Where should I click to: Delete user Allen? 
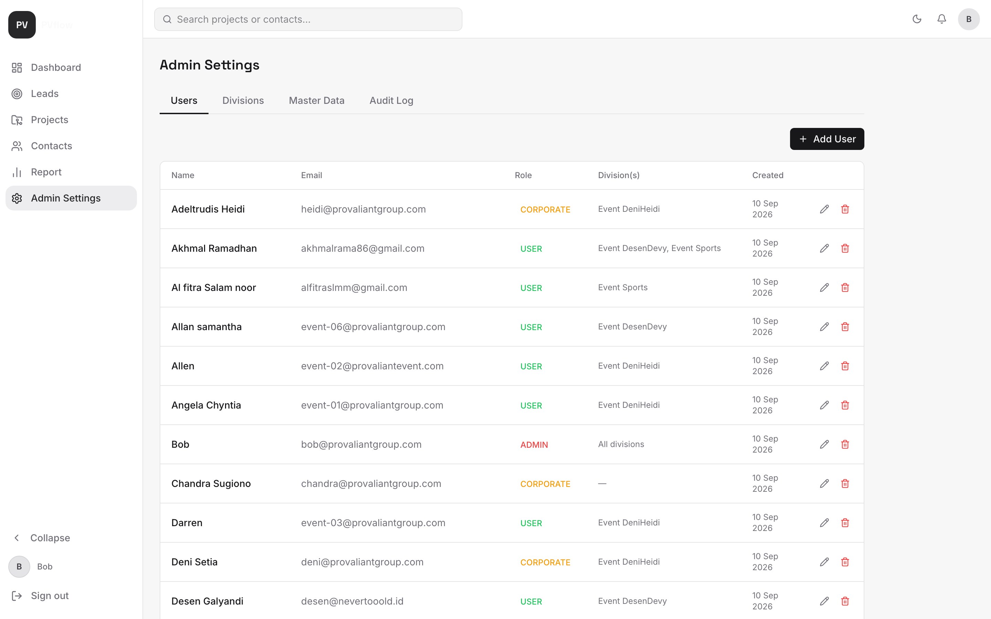(x=845, y=366)
